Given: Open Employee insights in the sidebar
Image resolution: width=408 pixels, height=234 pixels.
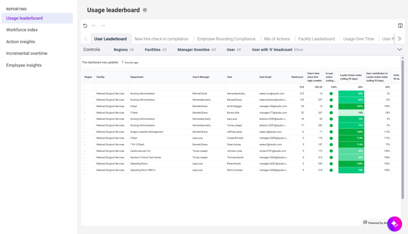Looking at the screenshot, I should [24, 65].
